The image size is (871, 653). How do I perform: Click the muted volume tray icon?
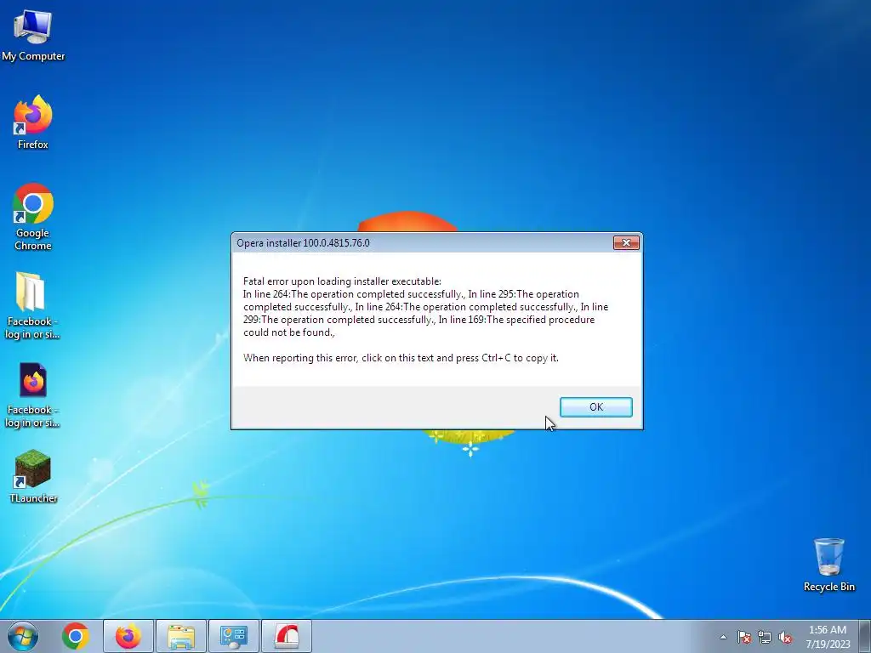(785, 637)
